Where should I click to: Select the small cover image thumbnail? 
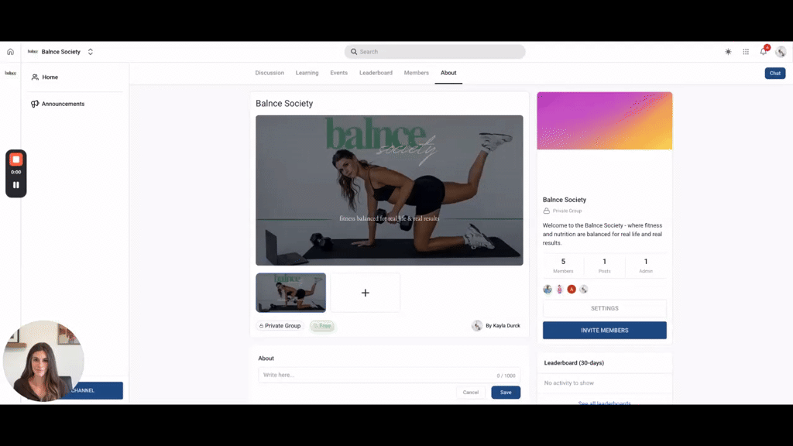coord(291,293)
